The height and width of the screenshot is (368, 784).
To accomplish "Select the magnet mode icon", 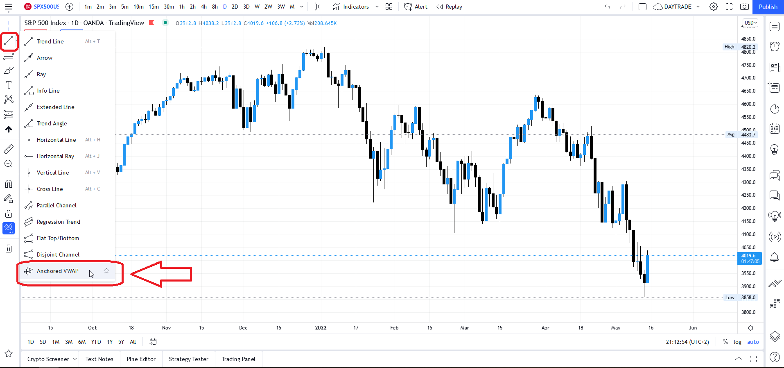I will point(9,184).
